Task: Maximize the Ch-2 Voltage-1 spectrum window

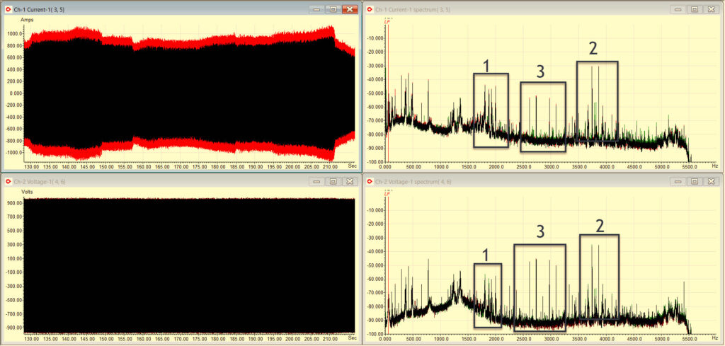Action: coord(694,182)
